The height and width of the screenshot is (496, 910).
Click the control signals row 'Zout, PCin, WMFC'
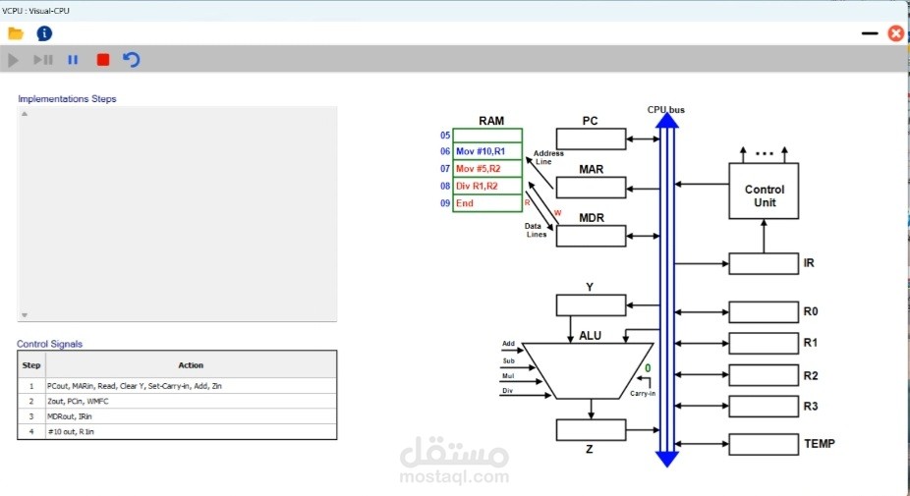coord(177,401)
